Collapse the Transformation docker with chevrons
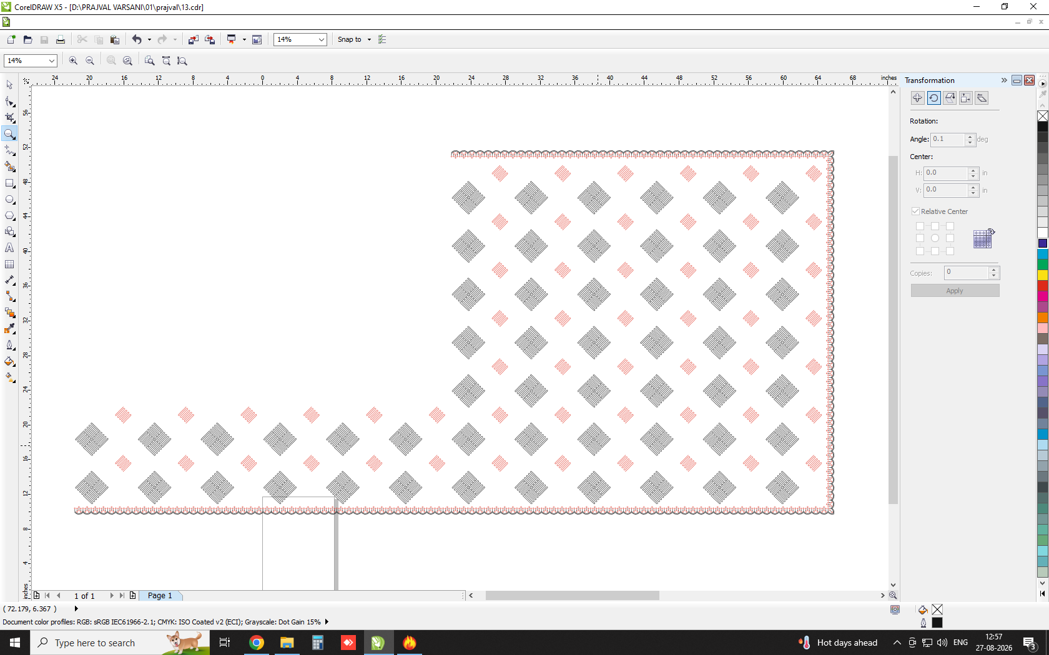This screenshot has height=655, width=1049. (x=1004, y=80)
